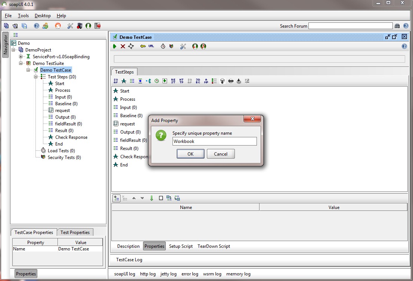This screenshot has width=413, height=281.
Task: Select Check Response in navigator tree
Action: pyautogui.click(x=71, y=137)
